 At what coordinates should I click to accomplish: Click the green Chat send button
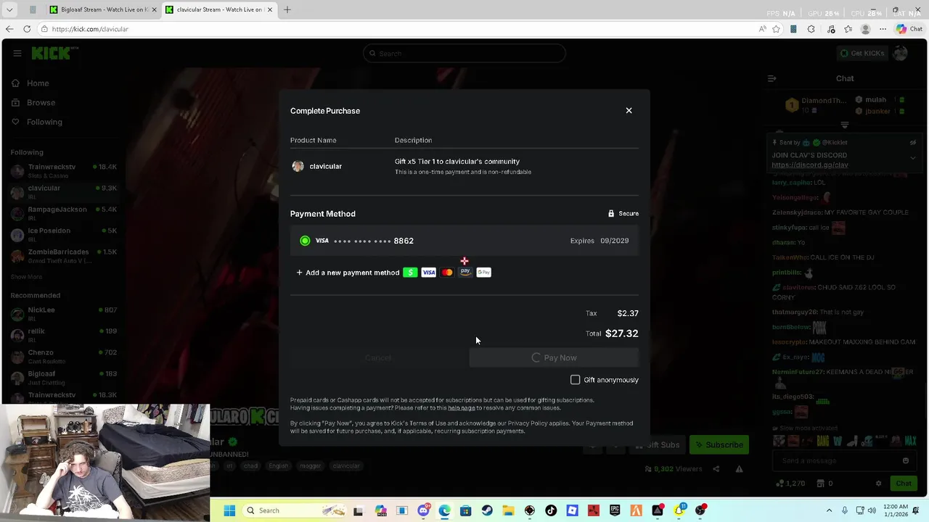903,484
